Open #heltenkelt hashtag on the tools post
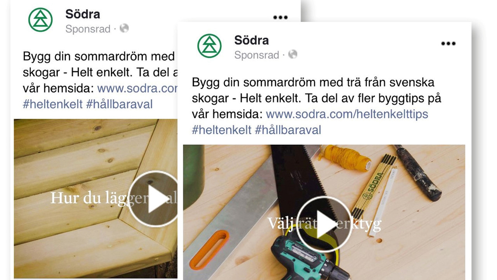Screen dimensions: 497x280 tap(222, 130)
